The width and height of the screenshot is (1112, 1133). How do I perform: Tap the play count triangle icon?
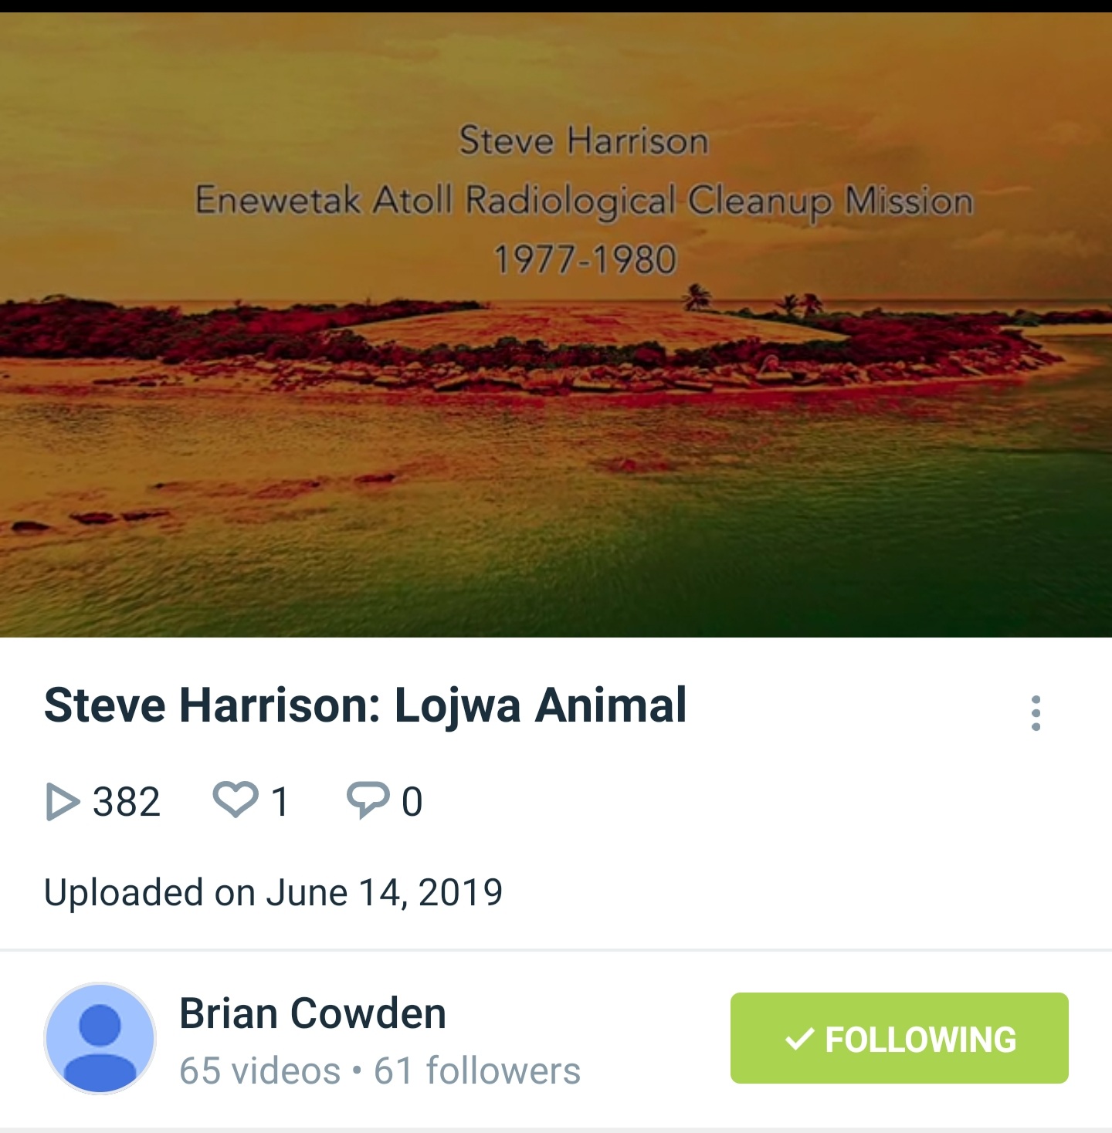coord(63,801)
